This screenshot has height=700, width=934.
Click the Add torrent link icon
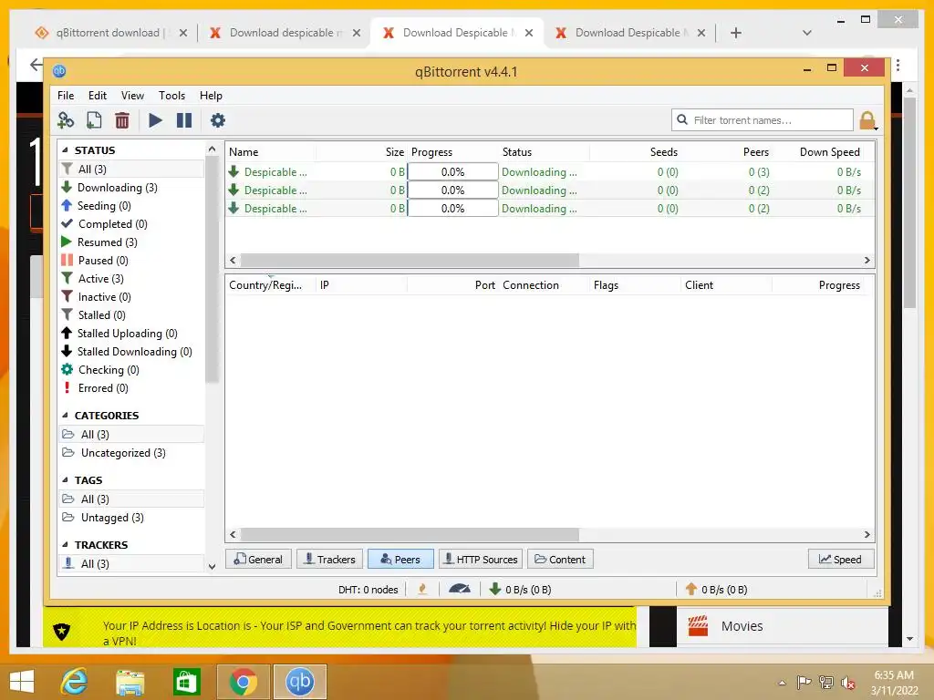click(x=66, y=120)
